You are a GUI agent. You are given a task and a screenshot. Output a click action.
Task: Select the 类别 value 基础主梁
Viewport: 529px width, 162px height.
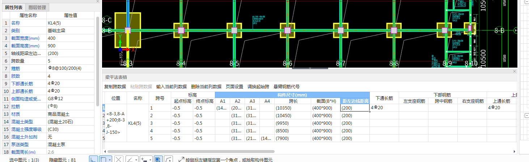tap(70, 30)
